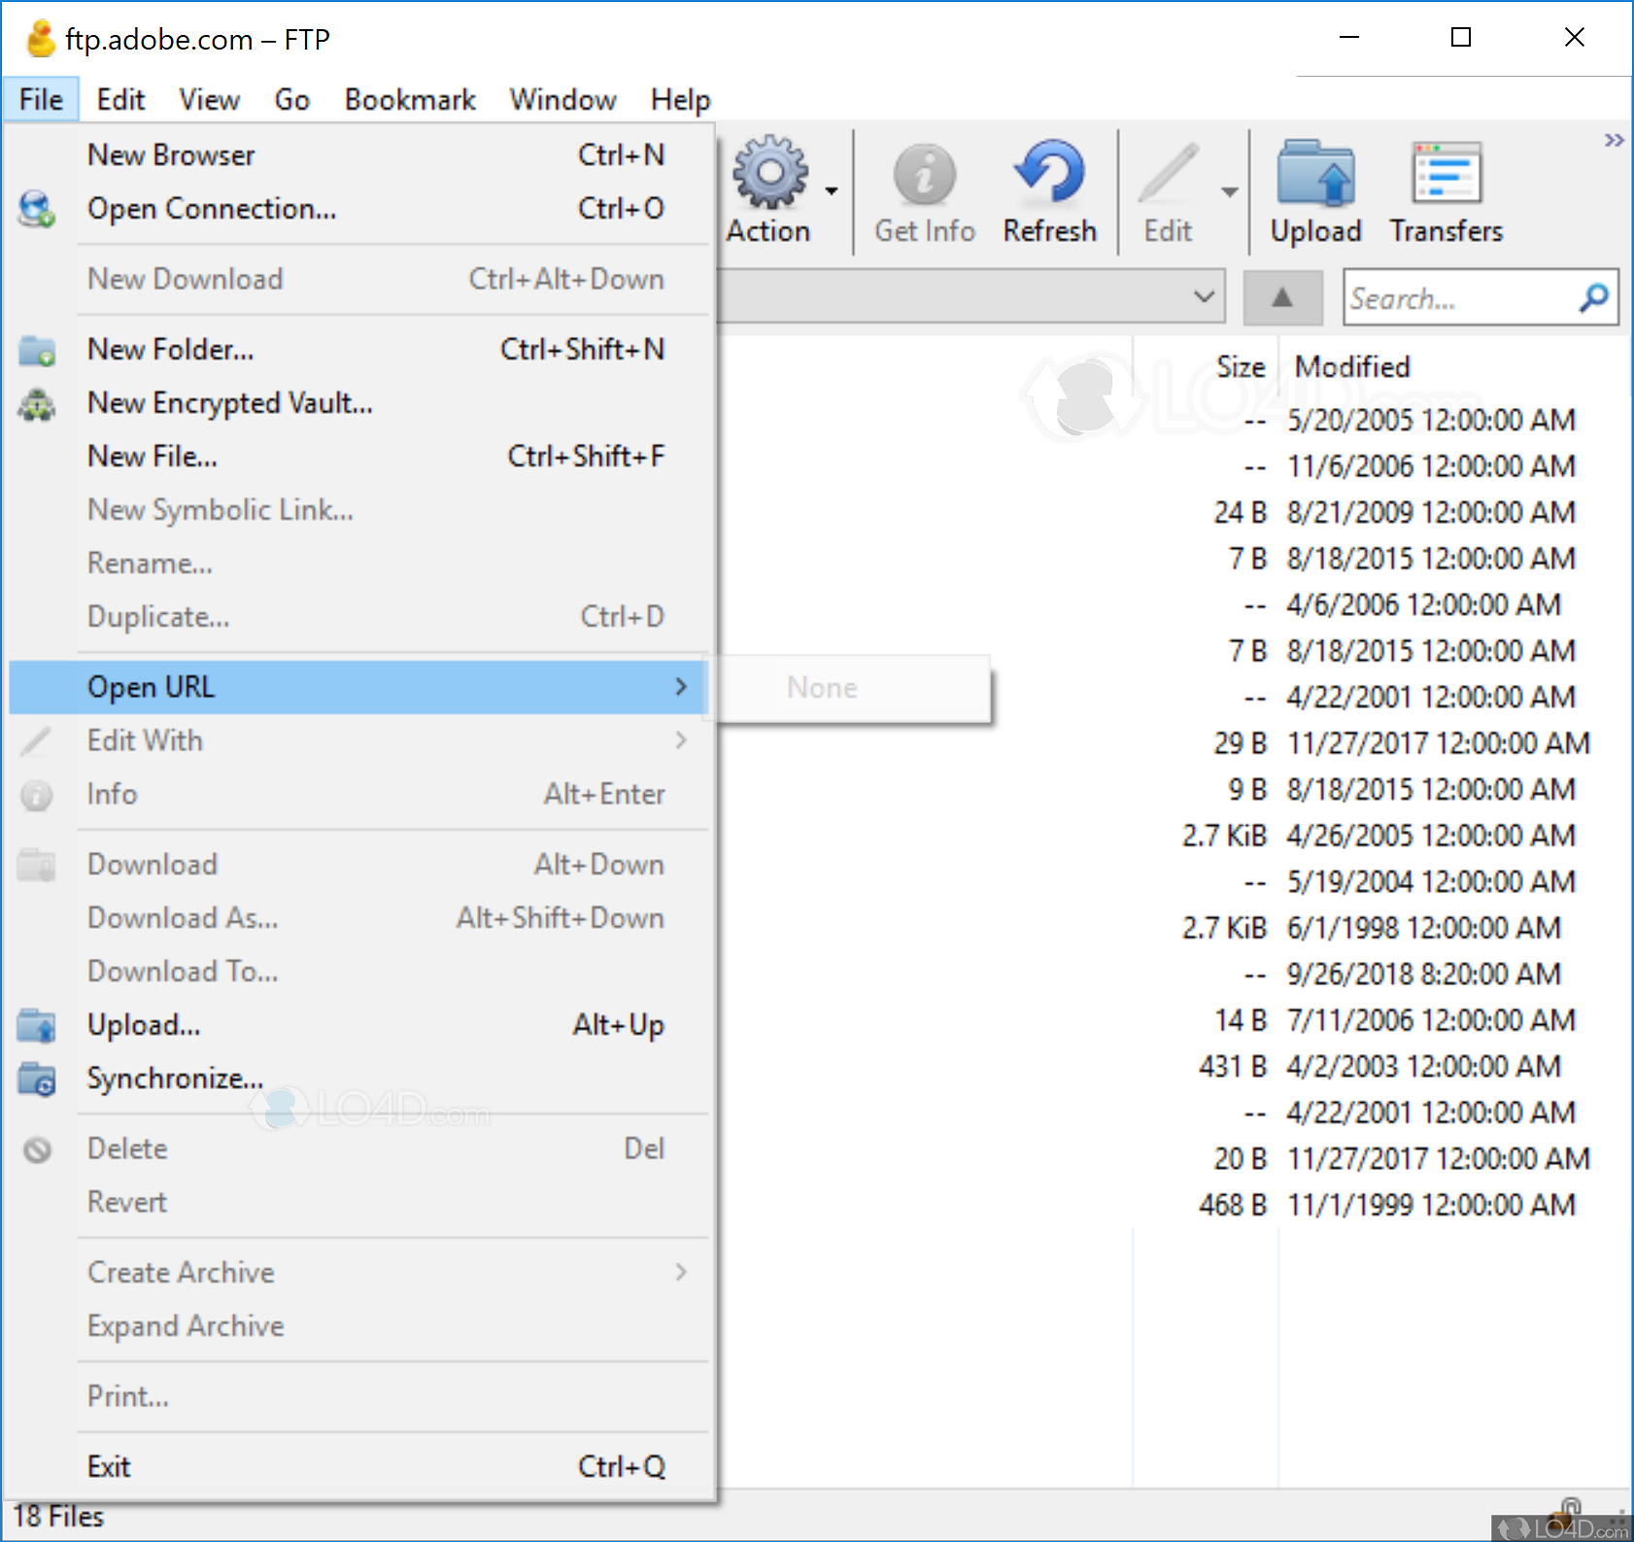Select Open Connection globe menu entry
The height and width of the screenshot is (1542, 1634).
coord(212,209)
